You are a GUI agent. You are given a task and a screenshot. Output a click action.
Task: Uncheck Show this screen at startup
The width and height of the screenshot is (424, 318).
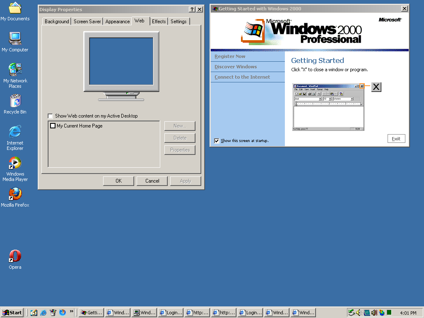click(x=217, y=141)
